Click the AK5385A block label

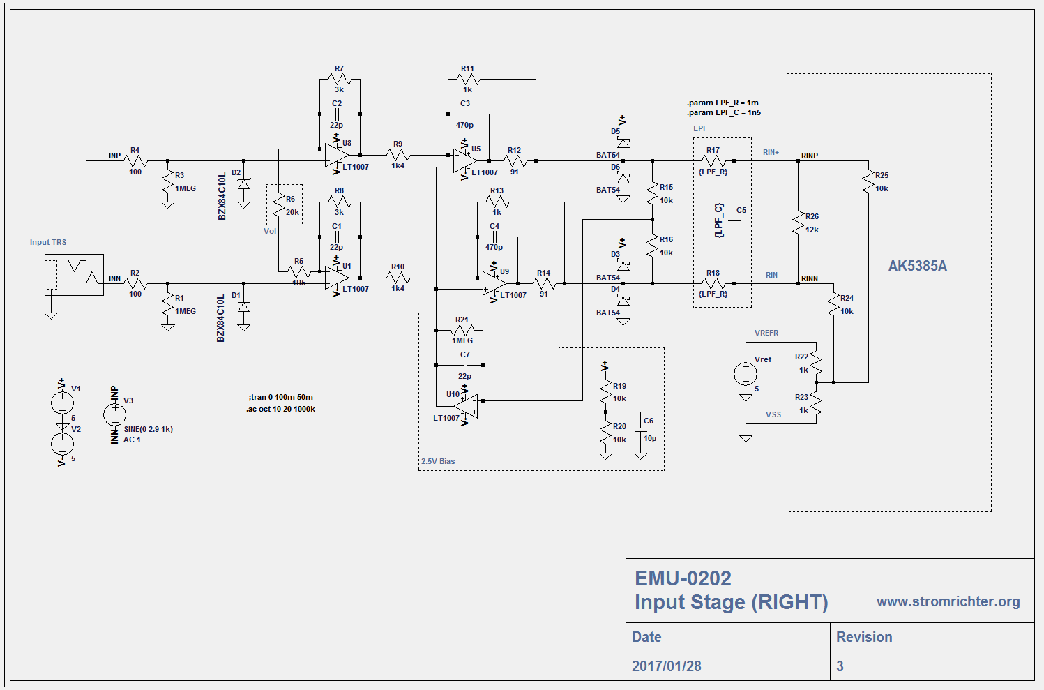click(x=917, y=266)
